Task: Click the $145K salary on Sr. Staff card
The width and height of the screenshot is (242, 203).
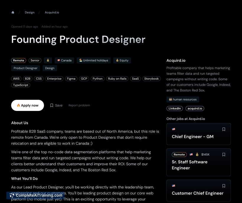Action: (205, 155)
